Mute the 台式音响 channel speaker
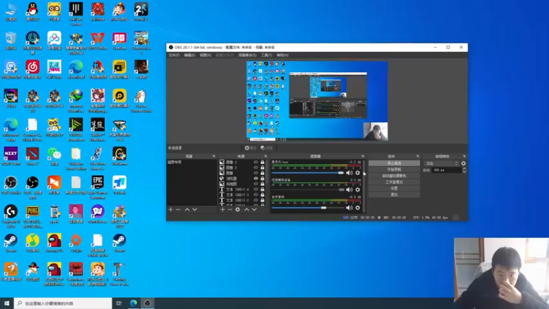This screenshot has height=309, width=549. coord(349,208)
